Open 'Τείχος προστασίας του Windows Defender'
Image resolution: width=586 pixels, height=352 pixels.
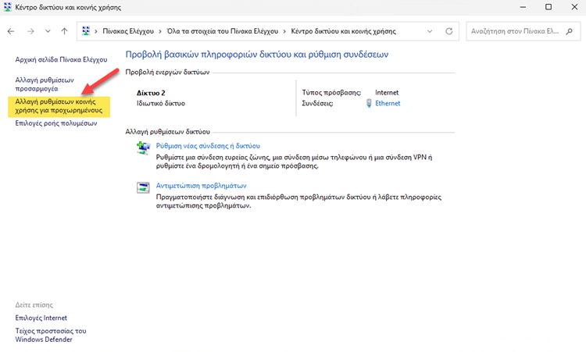[51, 335]
